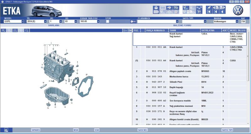
Task: Open the ?@ help icon
Action: pos(176,8)
